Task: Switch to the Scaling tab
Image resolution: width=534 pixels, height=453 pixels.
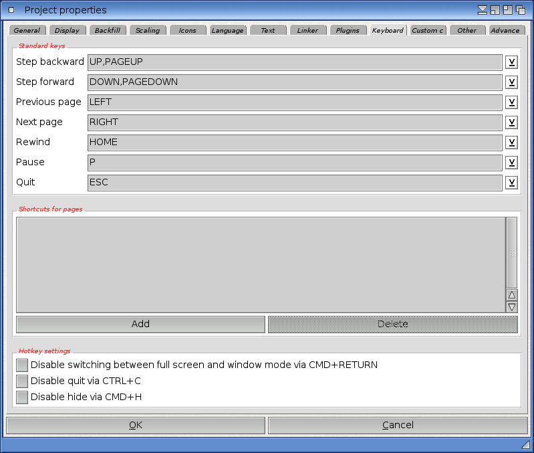Action: coord(148,30)
